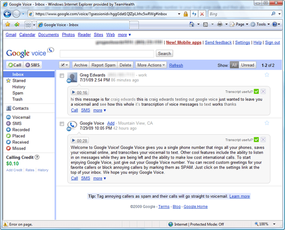This screenshot has height=230, width=285.
Task: Mark Google Voice transcript not useful X
Action: coord(263,140)
